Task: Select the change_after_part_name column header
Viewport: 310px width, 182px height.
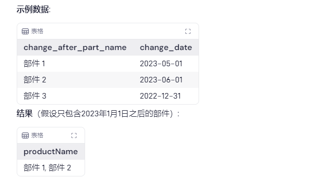Action: point(75,48)
